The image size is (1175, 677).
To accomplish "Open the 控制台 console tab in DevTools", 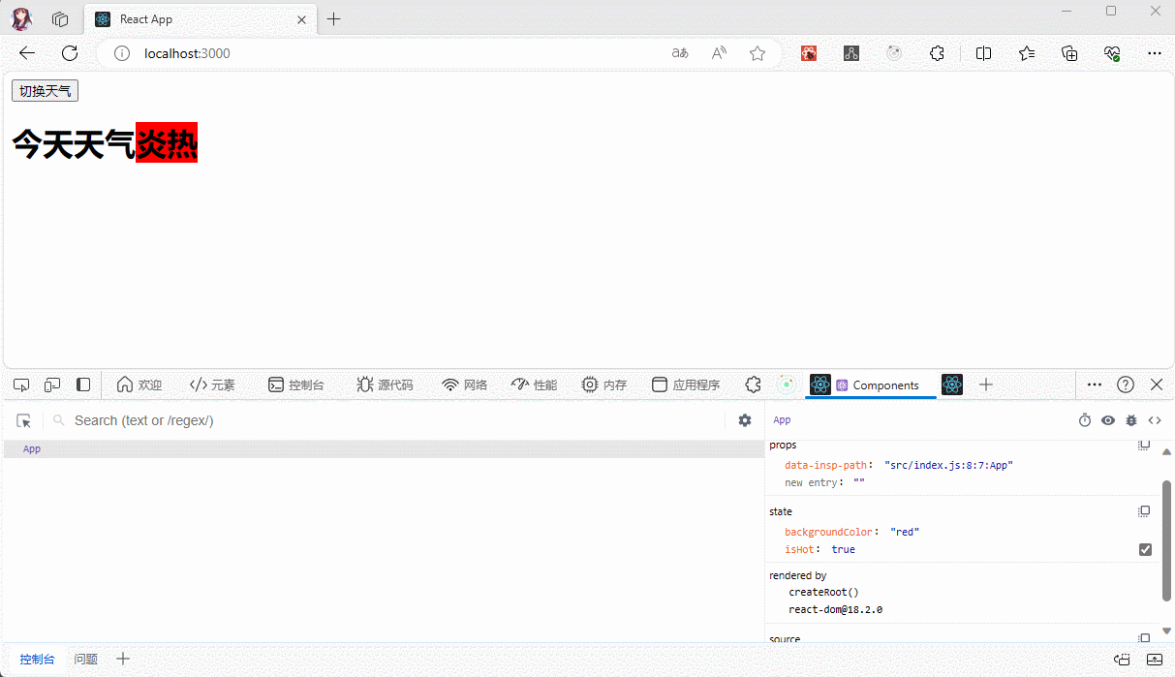I will 295,385.
